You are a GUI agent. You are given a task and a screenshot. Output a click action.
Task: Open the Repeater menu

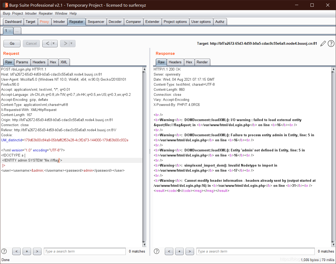[x=46, y=13]
